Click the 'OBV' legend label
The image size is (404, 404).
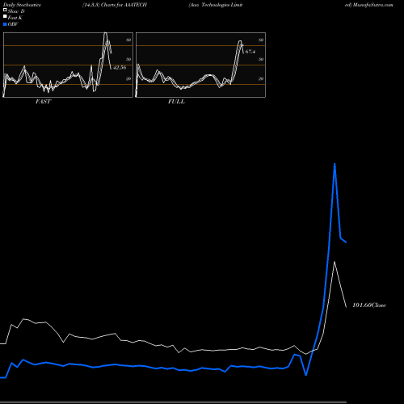click(13, 24)
